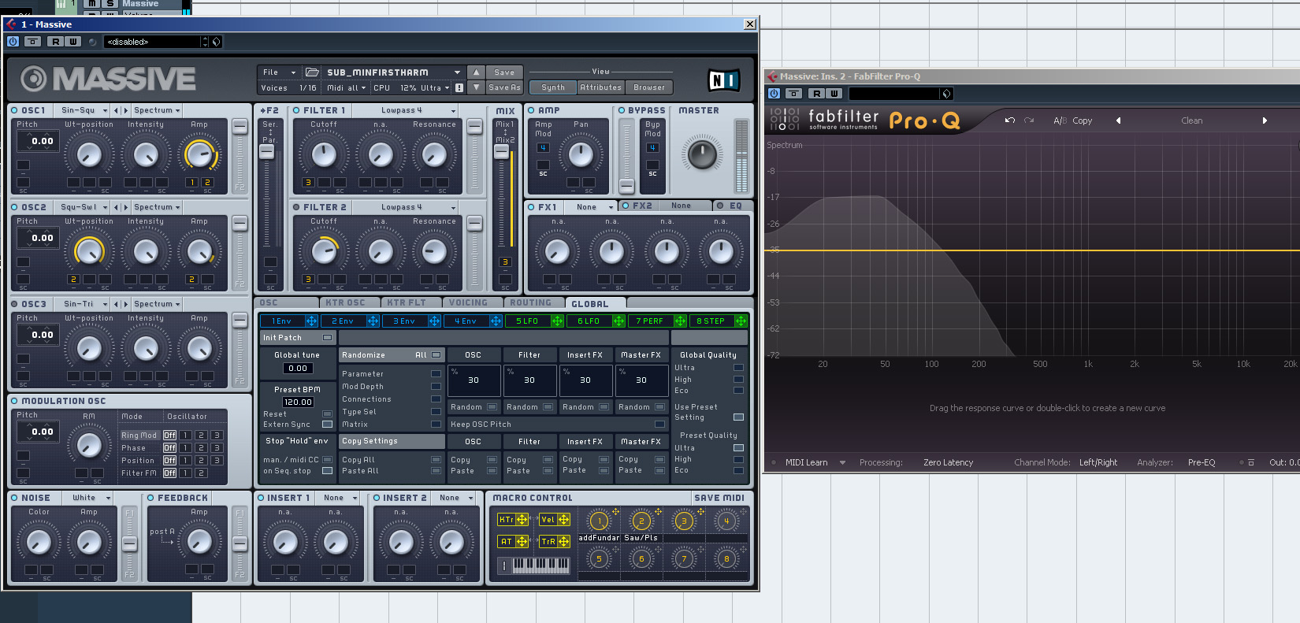The height and width of the screenshot is (623, 1300).
Task: Open the SUB_MINFIRSTHARM preset dropdown
Action: (394, 72)
